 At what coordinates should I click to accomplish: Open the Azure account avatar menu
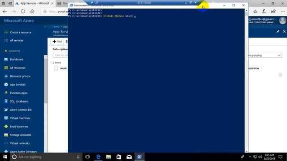[x=283, y=21]
